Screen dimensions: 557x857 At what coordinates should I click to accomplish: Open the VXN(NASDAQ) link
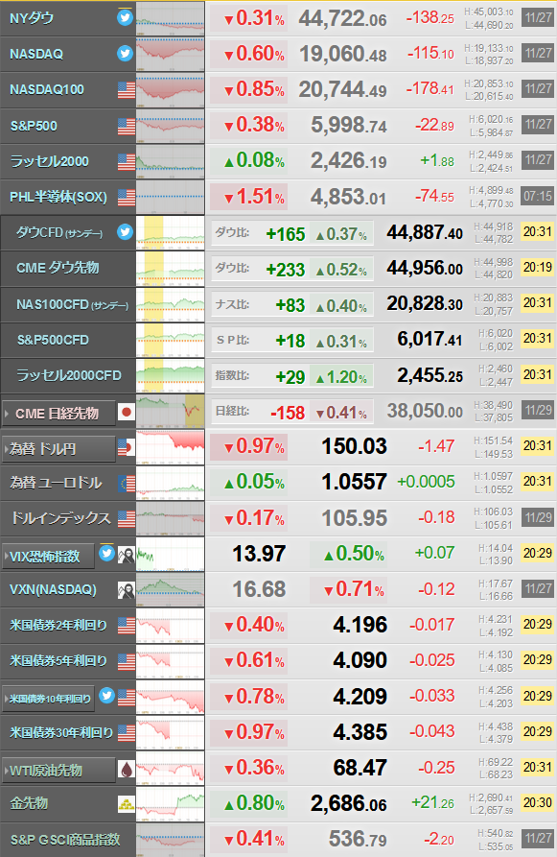[x=53, y=590]
